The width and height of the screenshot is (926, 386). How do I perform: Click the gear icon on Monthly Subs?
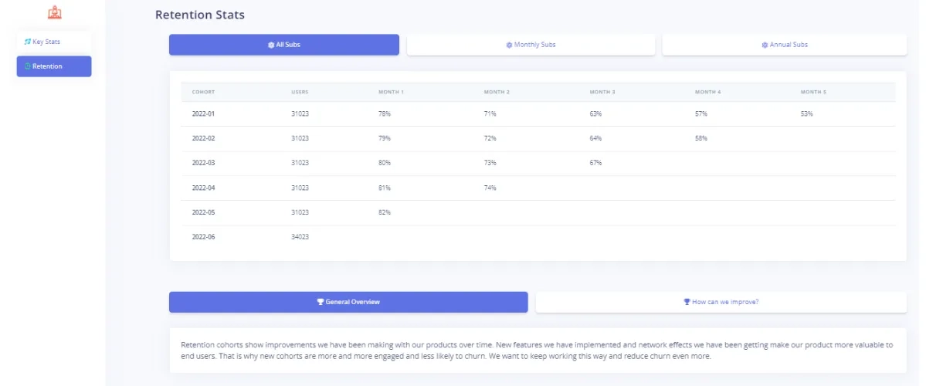pyautogui.click(x=509, y=45)
